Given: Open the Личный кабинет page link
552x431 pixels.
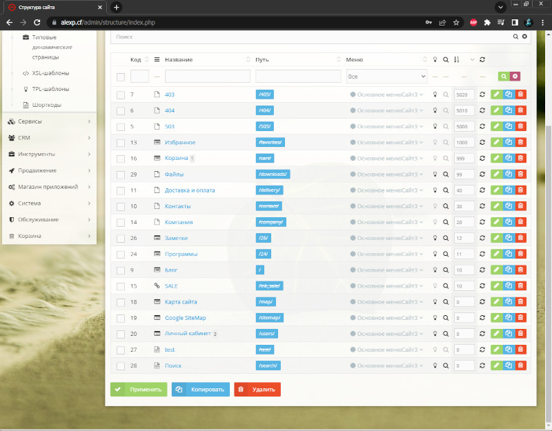Looking at the screenshot, I should pos(188,334).
